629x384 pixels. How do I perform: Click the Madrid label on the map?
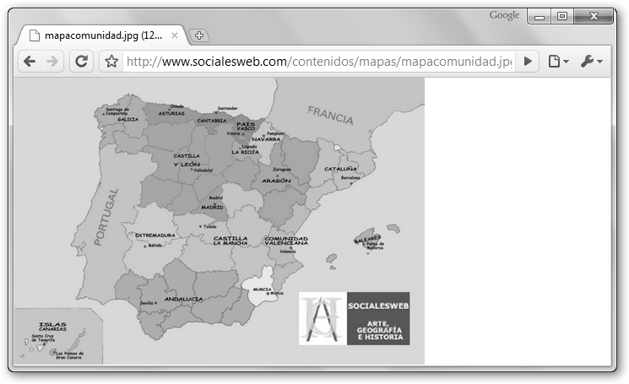point(213,207)
